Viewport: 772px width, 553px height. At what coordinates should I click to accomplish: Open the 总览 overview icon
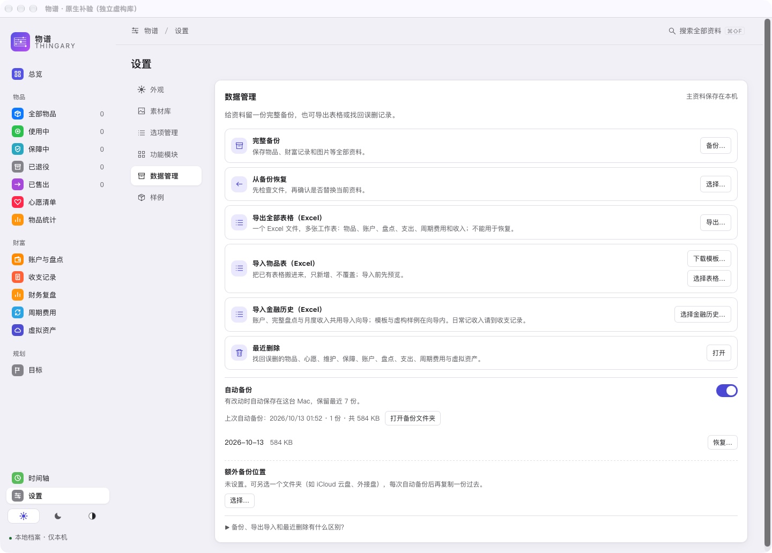pyautogui.click(x=18, y=74)
